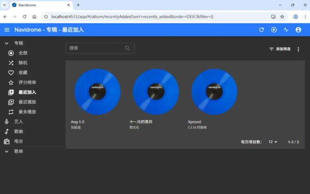Select the Navidrome browser tab
310x194 pixels.
tap(41, 5)
